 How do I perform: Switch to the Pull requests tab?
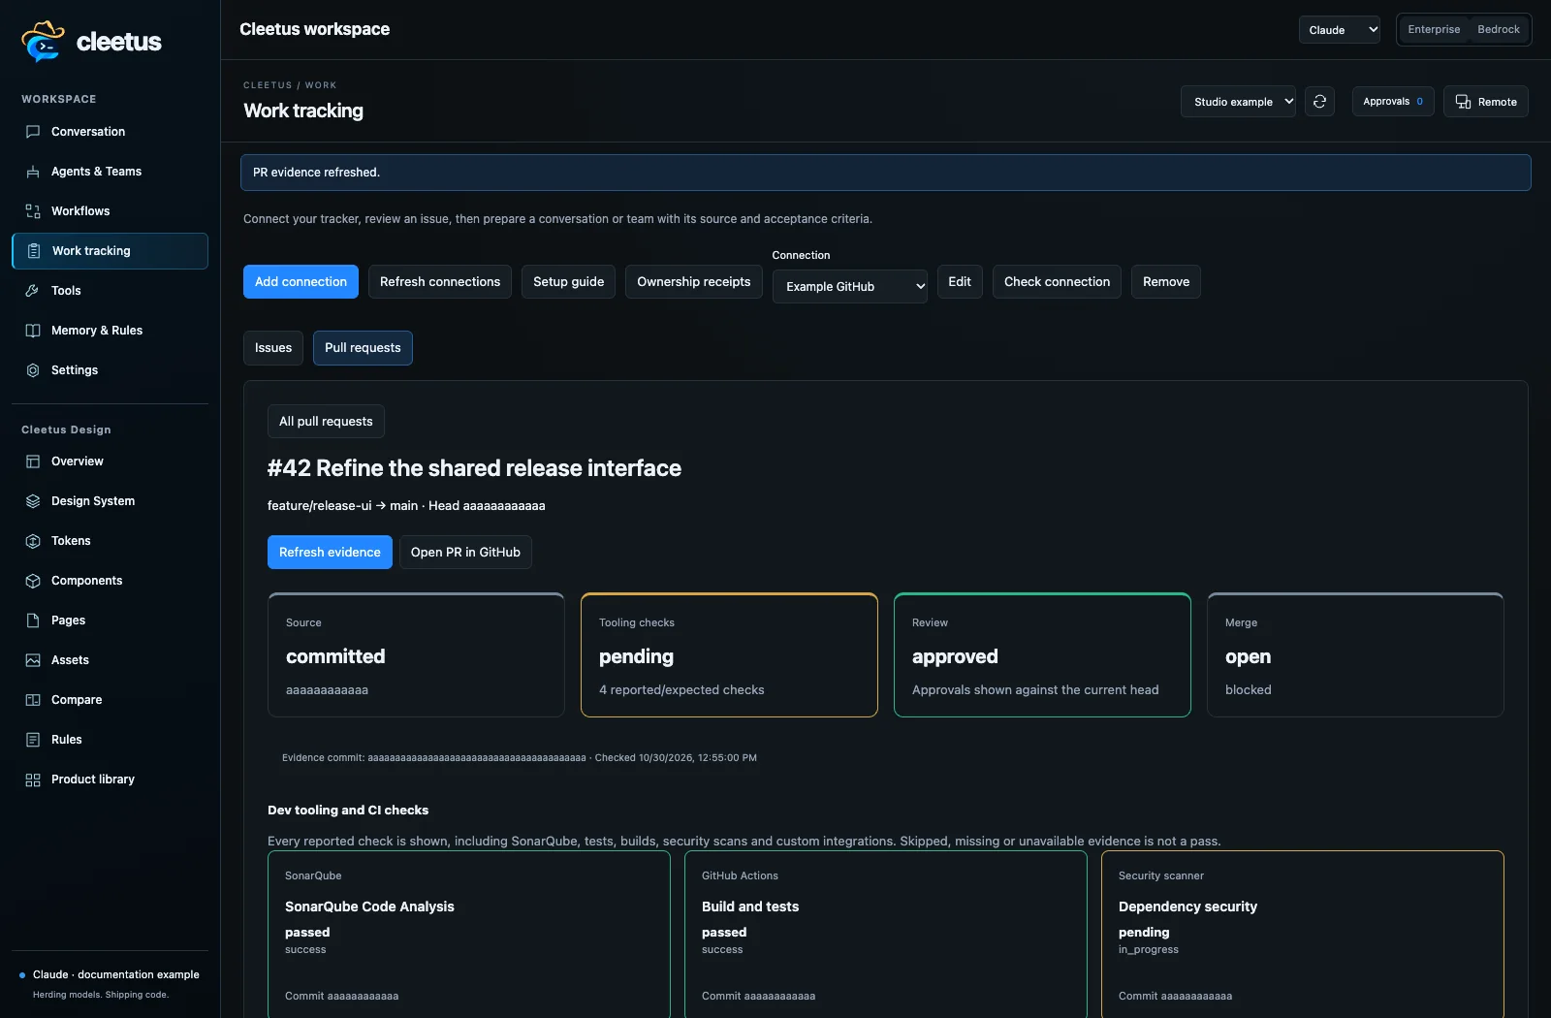point(363,348)
